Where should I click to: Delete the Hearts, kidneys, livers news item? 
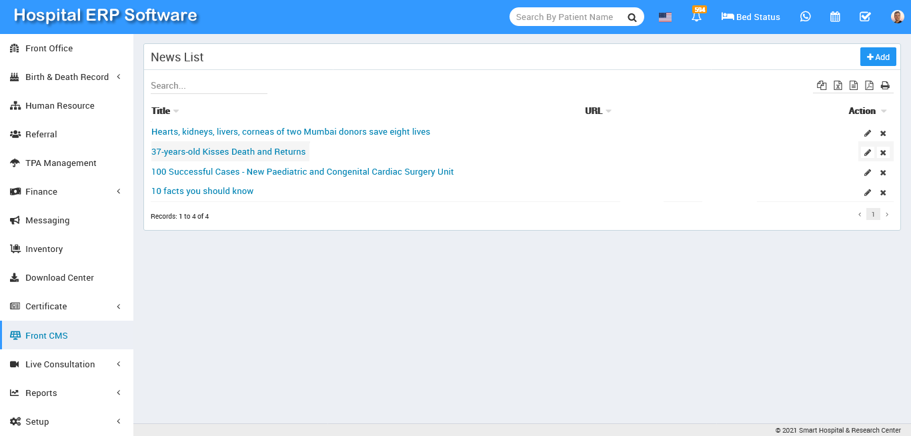pos(883,133)
